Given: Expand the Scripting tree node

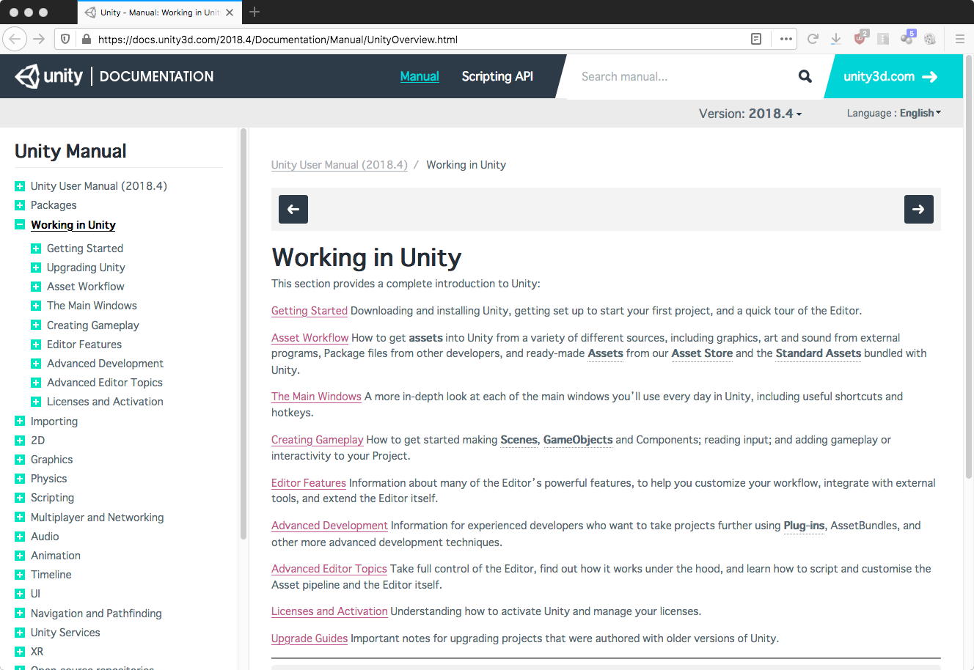Looking at the screenshot, I should pyautogui.click(x=20, y=498).
